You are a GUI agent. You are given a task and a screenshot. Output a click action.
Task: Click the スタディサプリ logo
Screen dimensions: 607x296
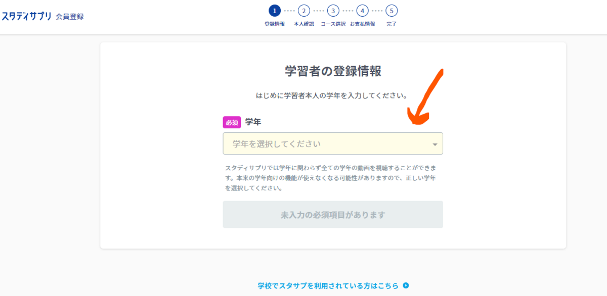pos(26,16)
